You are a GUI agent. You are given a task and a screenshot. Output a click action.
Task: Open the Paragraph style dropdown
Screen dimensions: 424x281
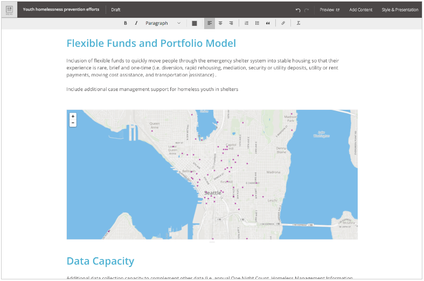click(163, 23)
